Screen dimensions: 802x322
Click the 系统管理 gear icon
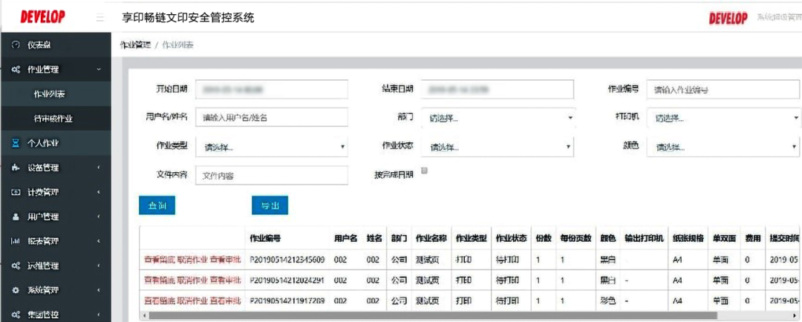[x=16, y=290]
